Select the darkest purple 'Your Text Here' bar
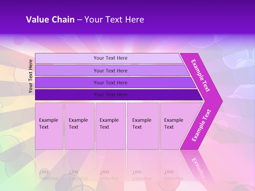The image size is (255, 191). (110, 95)
